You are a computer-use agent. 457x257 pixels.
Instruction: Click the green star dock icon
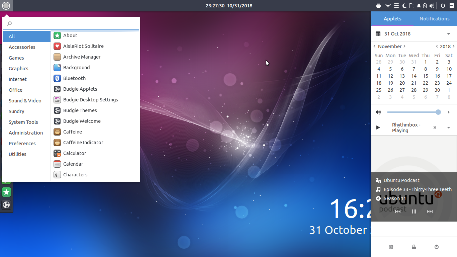(6, 192)
